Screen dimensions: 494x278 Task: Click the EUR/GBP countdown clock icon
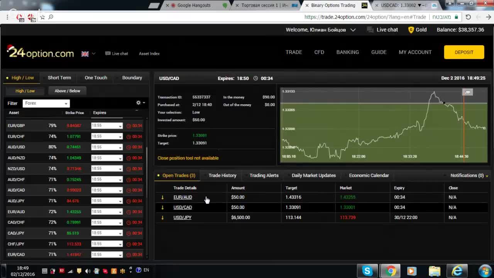coord(129,126)
